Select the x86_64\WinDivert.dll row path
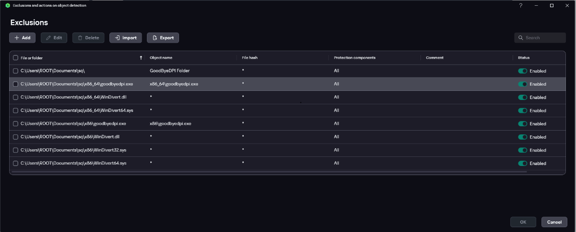Screen dimensions: 576x232 click(x=73, y=97)
